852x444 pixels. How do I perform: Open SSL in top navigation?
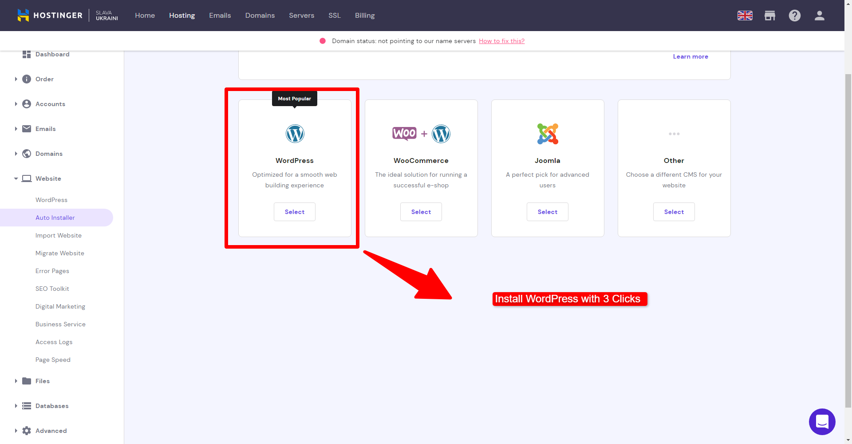click(x=335, y=16)
